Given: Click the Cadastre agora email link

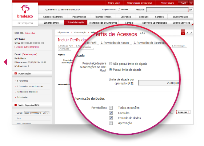Looking at the screenshot, I should coord(29,54).
